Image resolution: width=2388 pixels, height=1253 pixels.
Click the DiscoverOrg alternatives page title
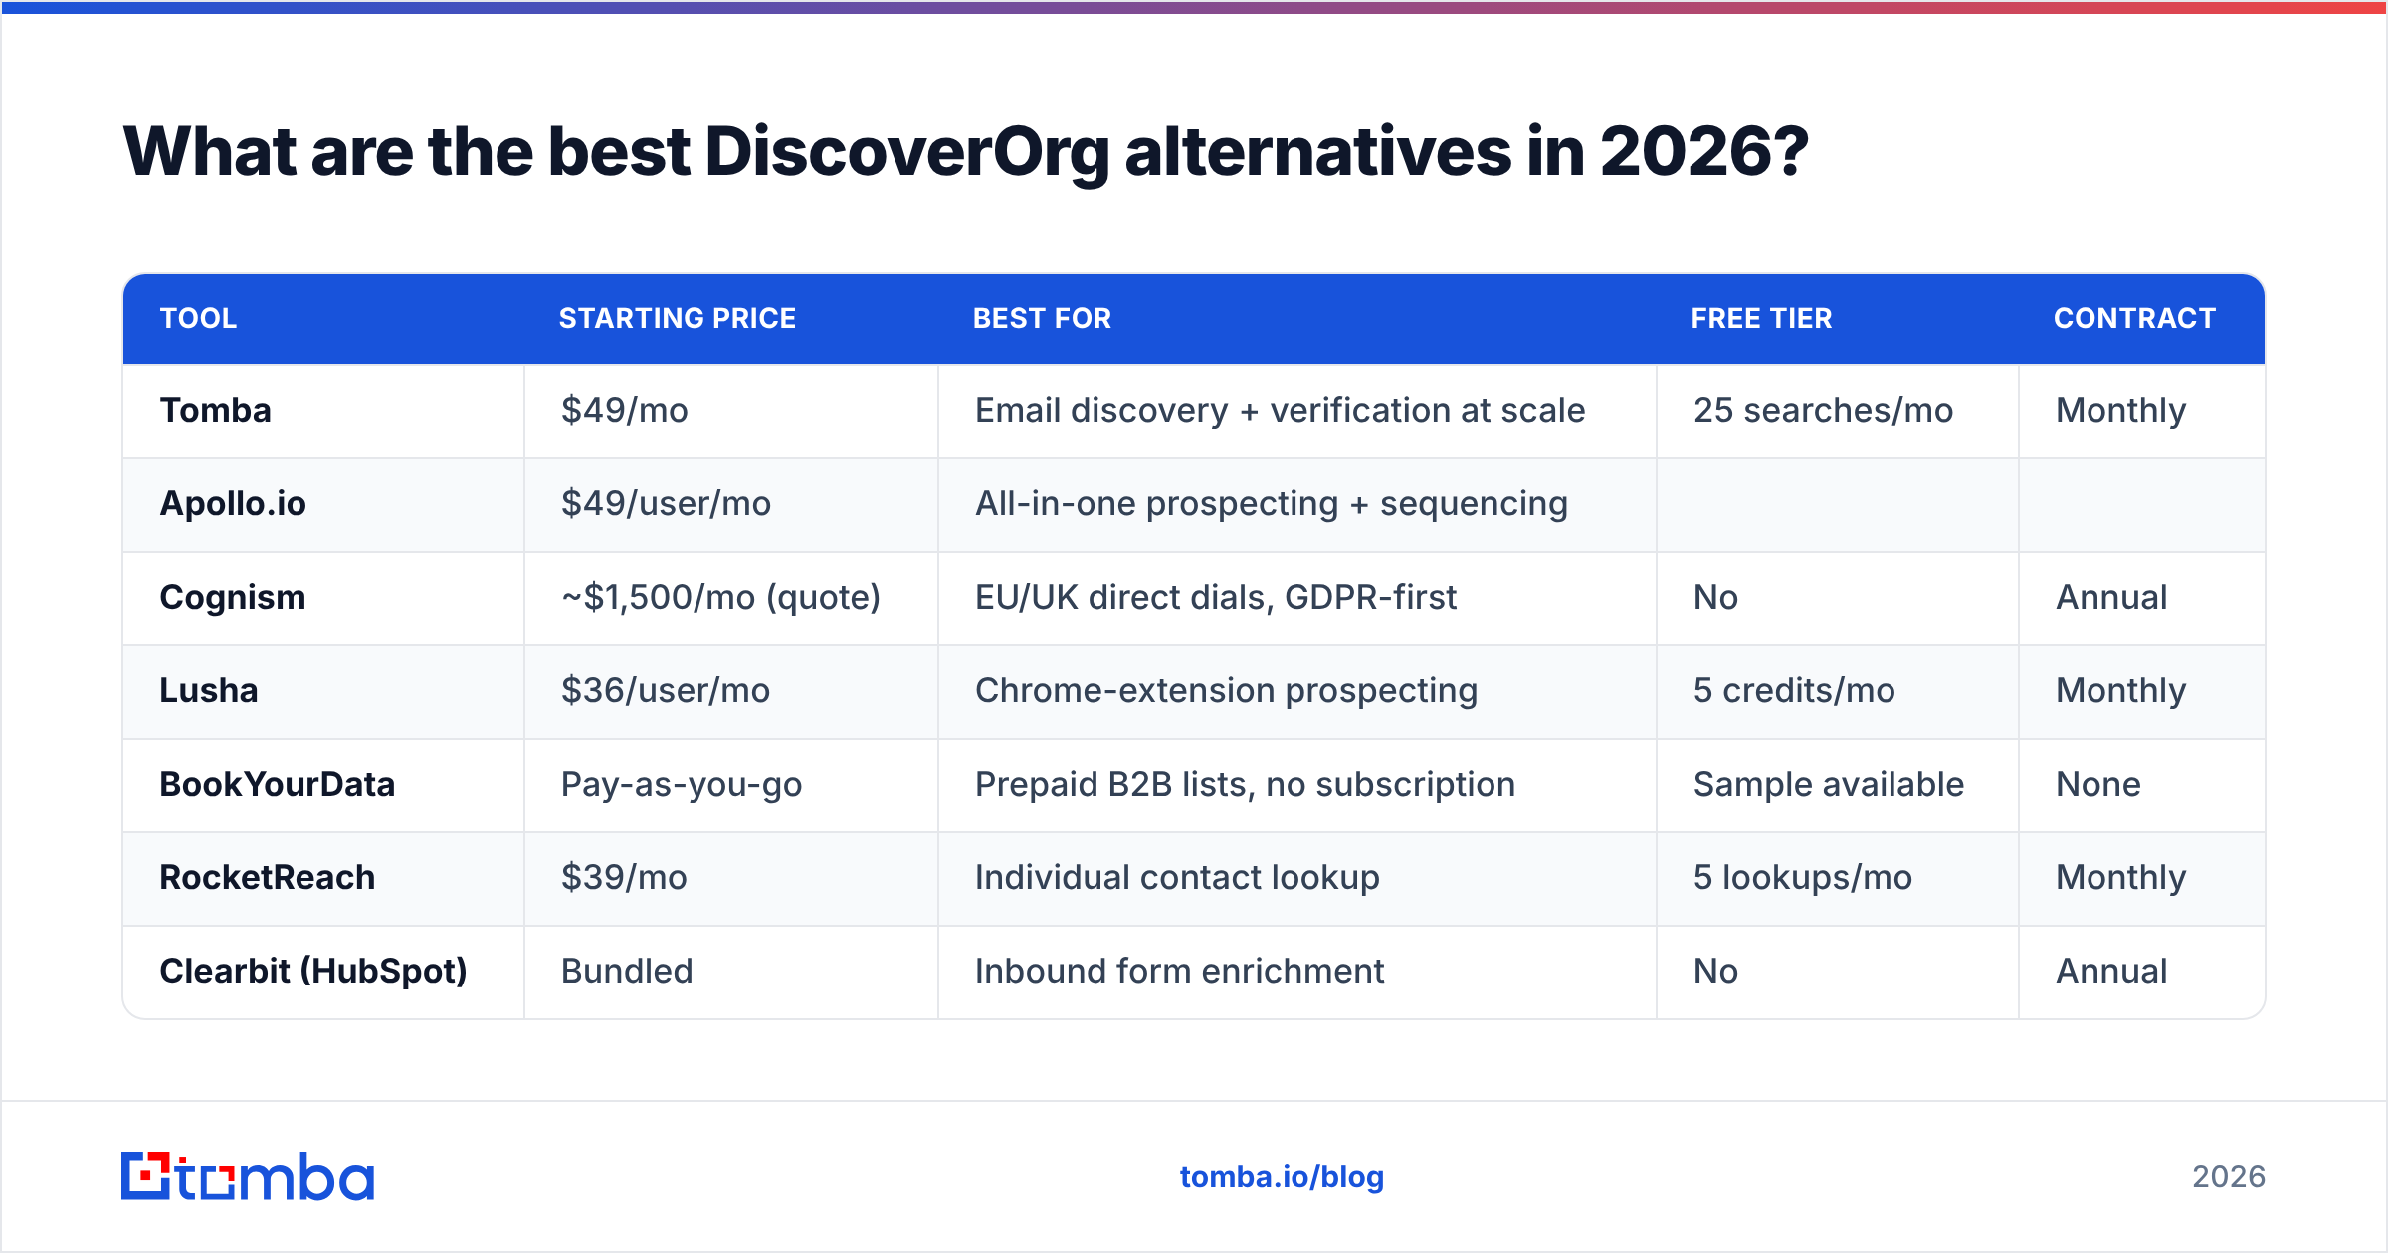[x=965, y=152]
